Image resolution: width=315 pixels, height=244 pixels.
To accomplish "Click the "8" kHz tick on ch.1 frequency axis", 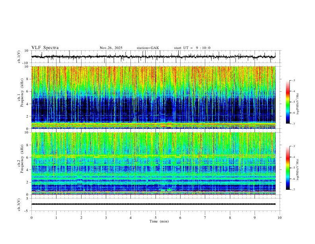I will point(28,79).
